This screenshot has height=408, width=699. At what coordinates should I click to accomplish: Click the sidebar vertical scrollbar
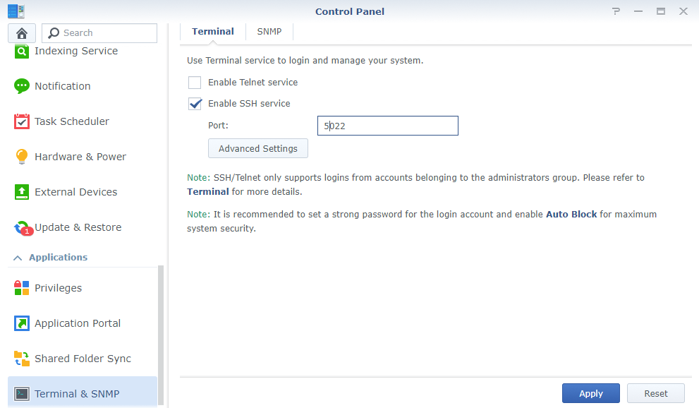(x=161, y=335)
